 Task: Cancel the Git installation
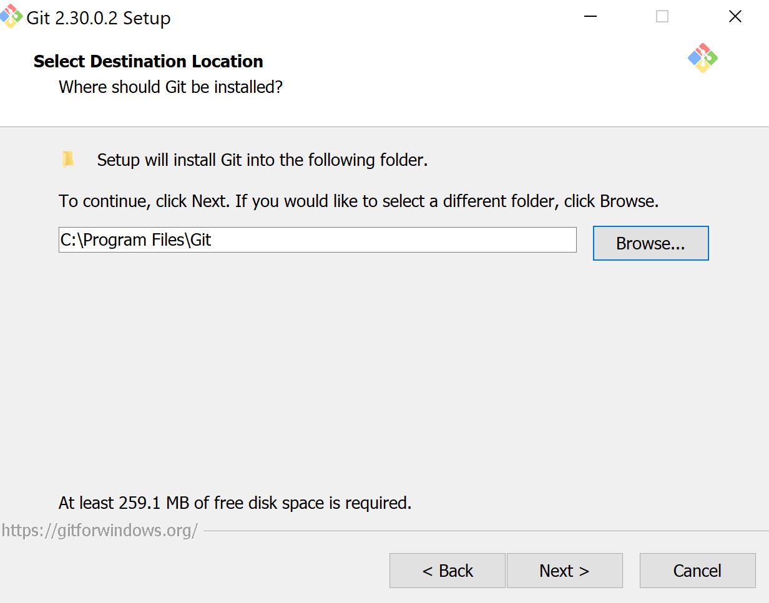pos(697,571)
